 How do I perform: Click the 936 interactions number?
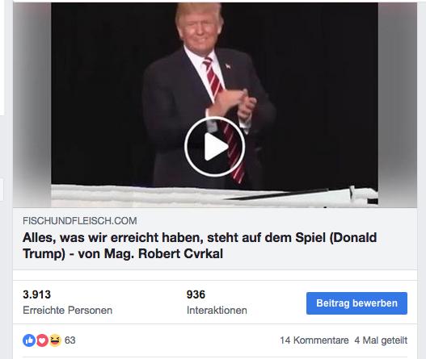196,294
